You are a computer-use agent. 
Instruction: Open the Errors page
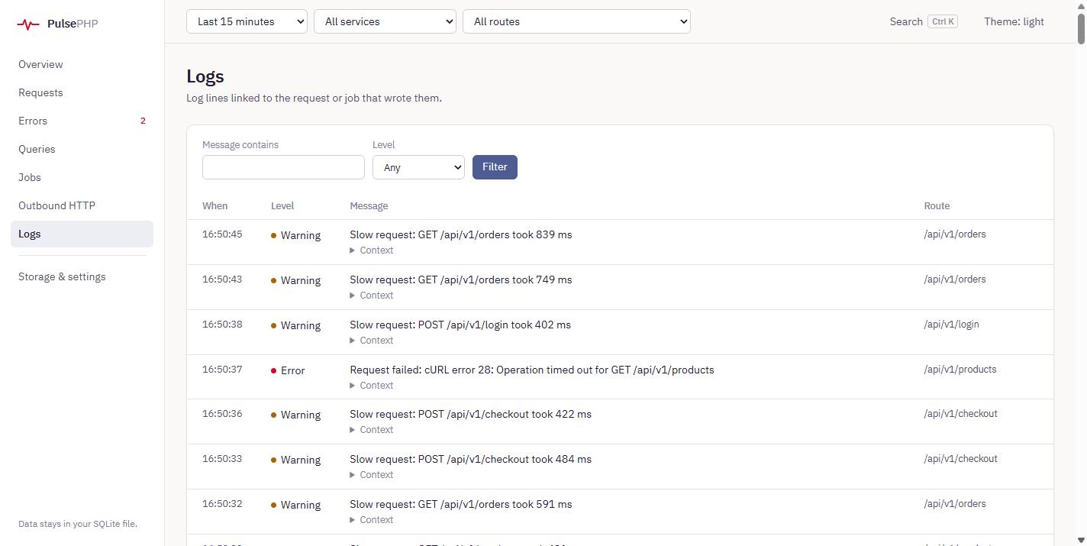[82, 121]
